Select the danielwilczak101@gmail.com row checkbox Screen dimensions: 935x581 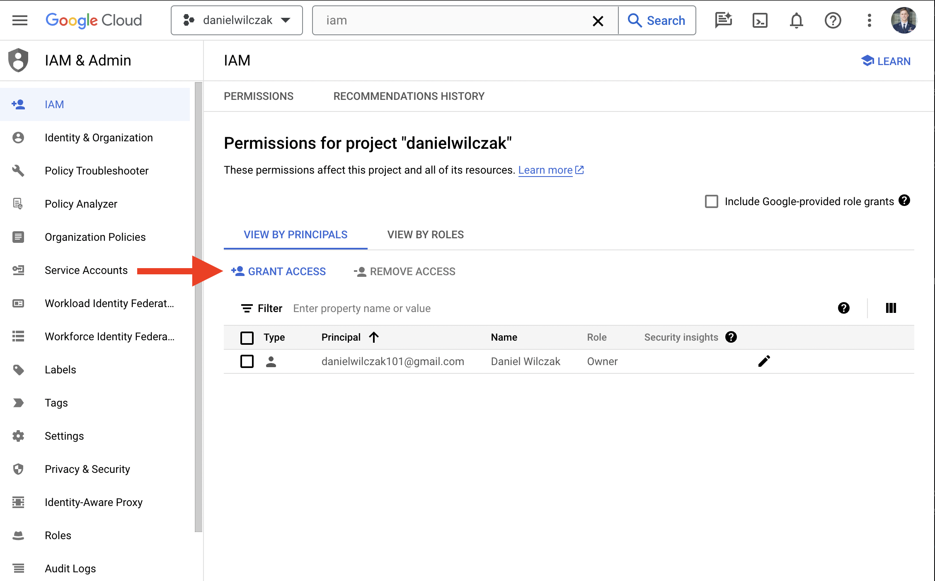pos(247,361)
